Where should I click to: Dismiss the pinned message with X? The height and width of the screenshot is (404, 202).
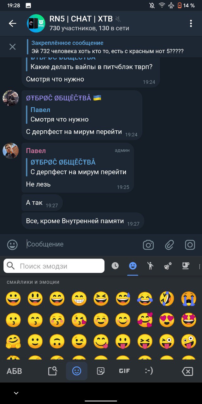tap(12, 47)
